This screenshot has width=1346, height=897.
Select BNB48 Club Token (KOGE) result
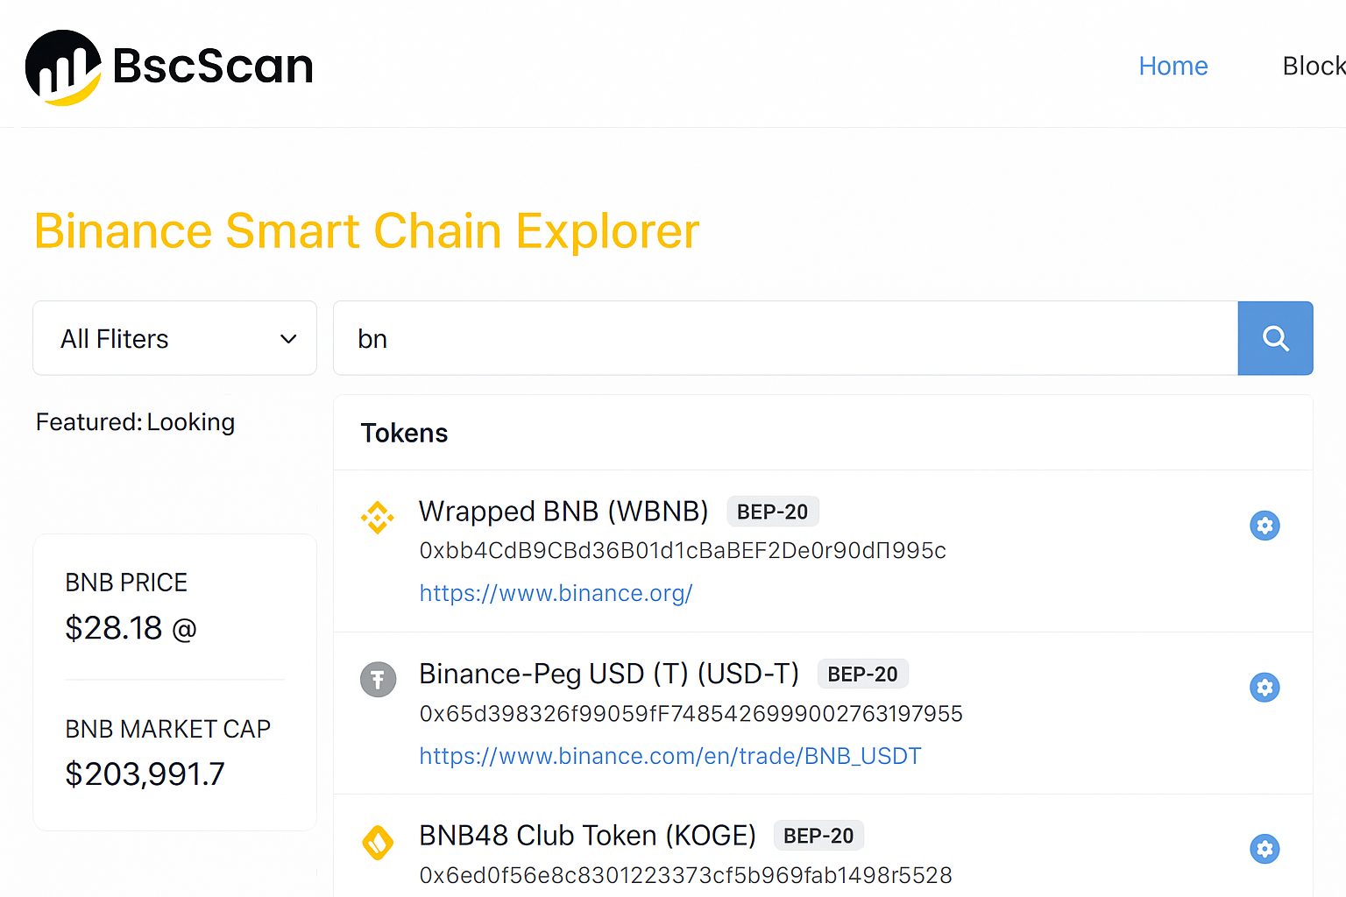click(587, 836)
